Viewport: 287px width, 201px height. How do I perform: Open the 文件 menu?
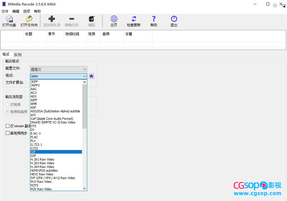tap(5, 11)
